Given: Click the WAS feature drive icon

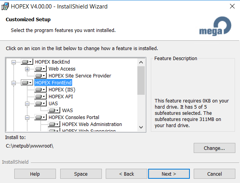Looking at the screenshot, I should tap(54, 110).
